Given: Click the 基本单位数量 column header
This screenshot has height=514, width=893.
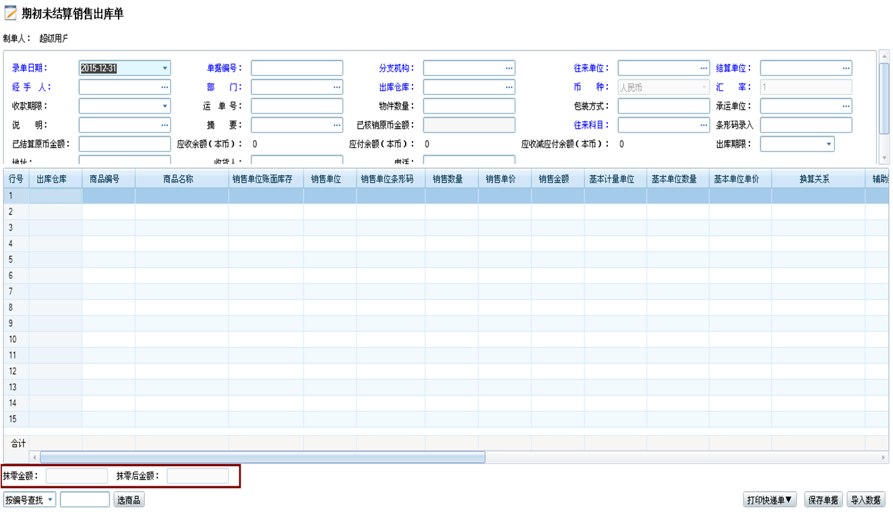Looking at the screenshot, I should pyautogui.click(x=678, y=179).
